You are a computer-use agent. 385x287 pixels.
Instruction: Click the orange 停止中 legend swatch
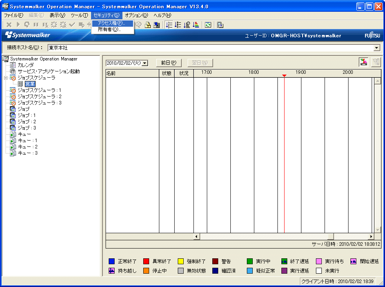click(x=146, y=271)
